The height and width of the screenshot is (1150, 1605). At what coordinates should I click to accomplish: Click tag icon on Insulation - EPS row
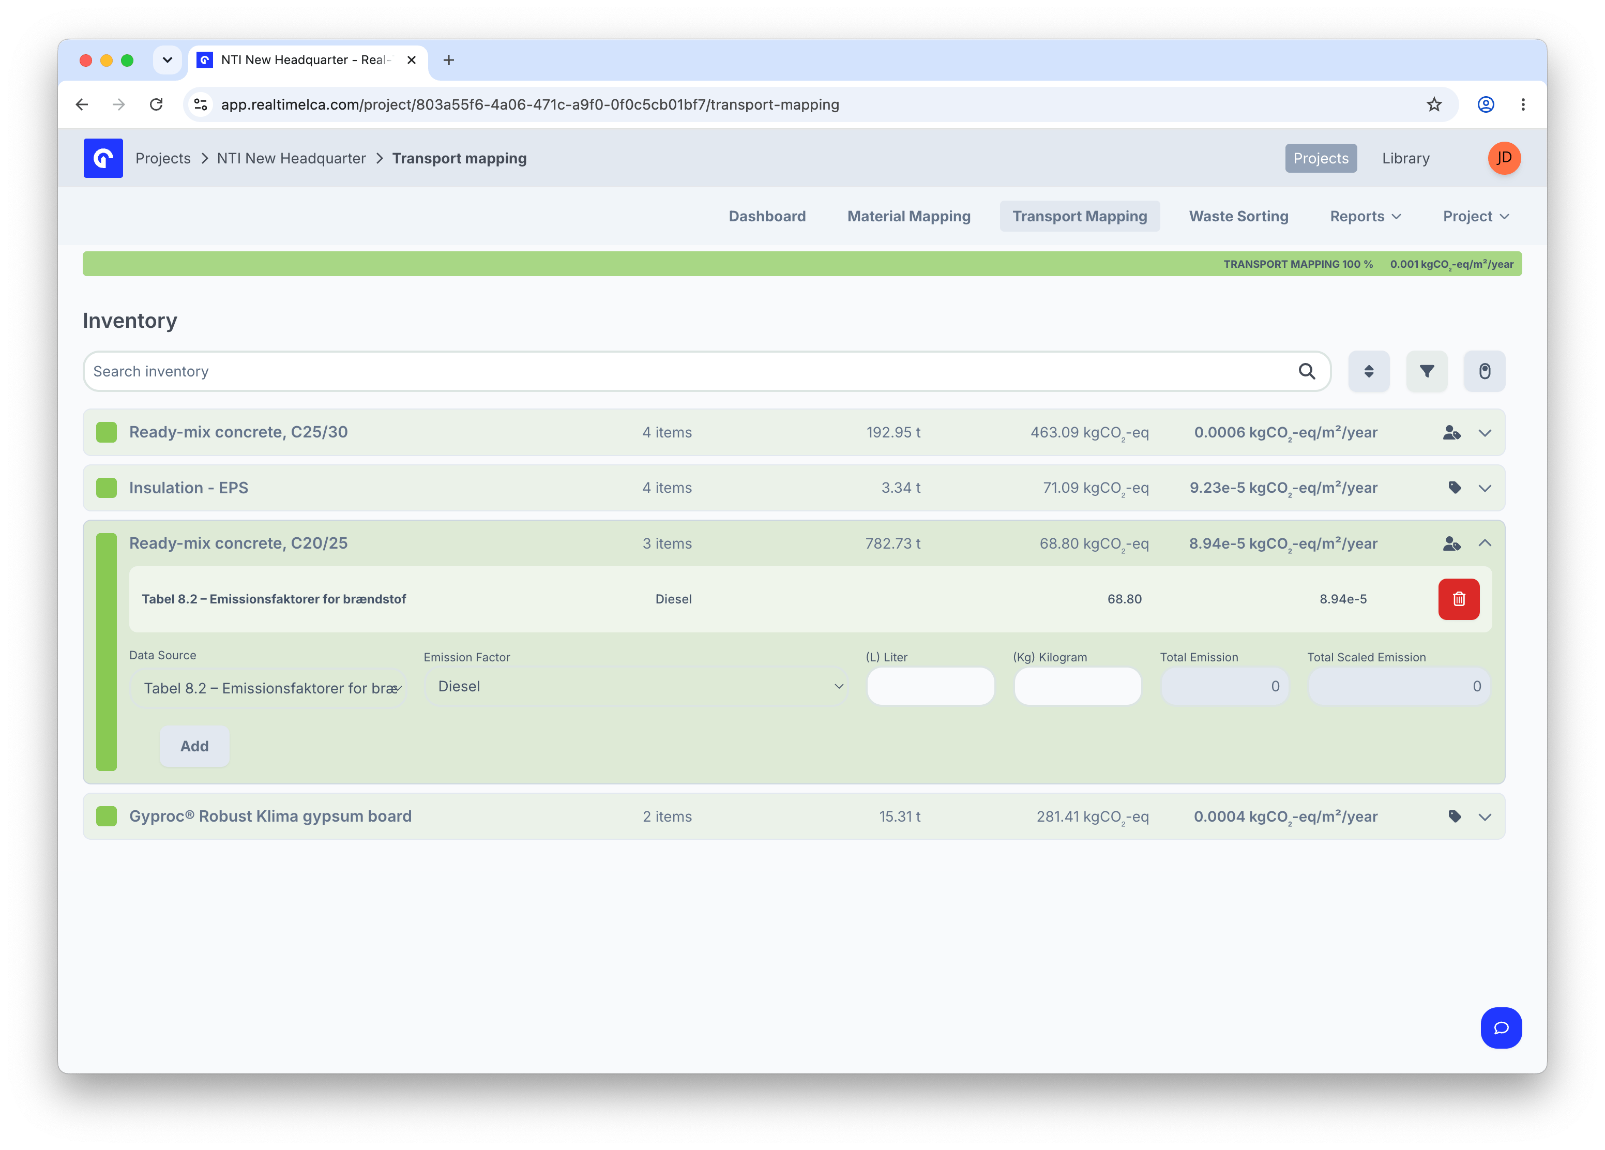1454,488
